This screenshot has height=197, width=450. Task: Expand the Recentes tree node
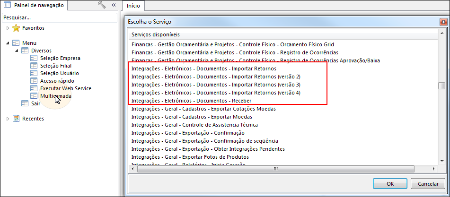tap(8, 119)
